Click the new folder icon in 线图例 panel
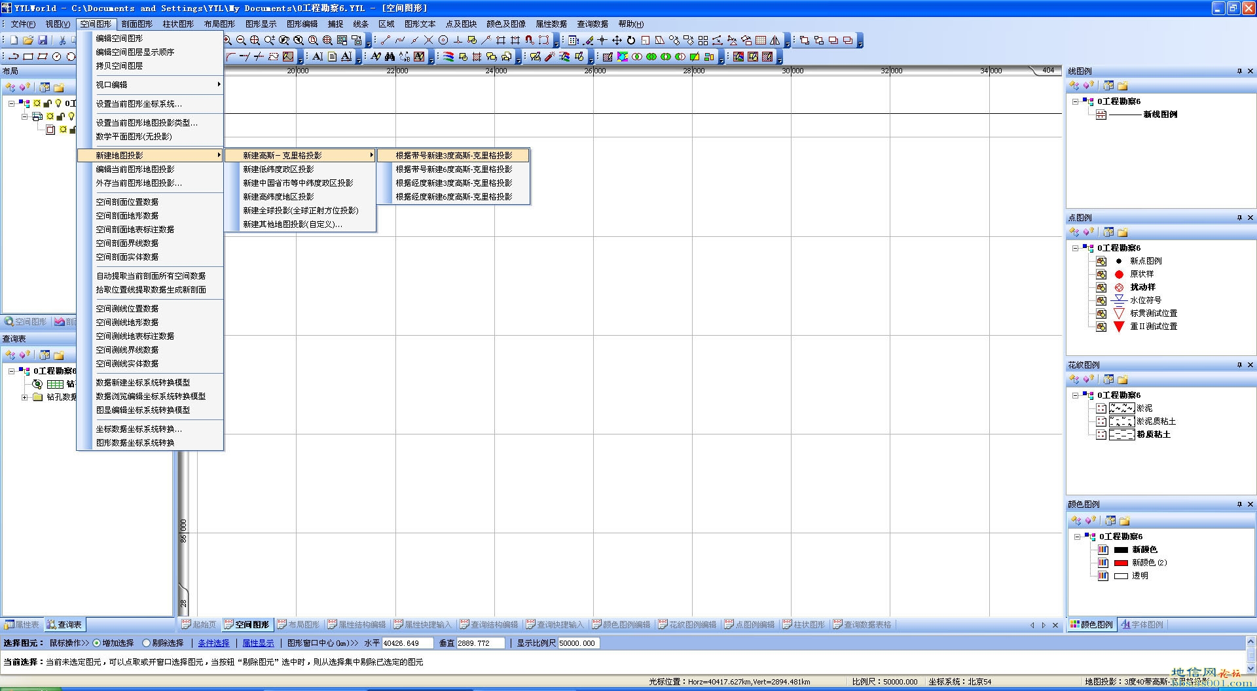Viewport: 1257px width, 691px height. [1123, 86]
